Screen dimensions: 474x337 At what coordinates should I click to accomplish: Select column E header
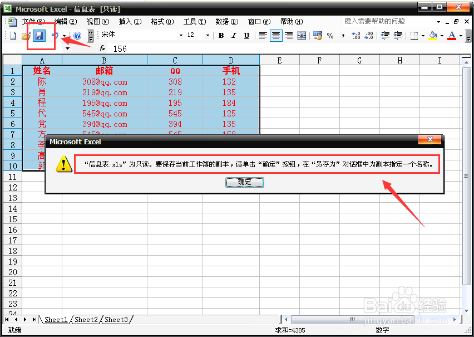(x=279, y=60)
